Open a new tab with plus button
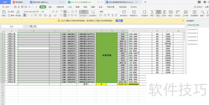The image size is (209, 105). pyautogui.click(x=145, y=2)
